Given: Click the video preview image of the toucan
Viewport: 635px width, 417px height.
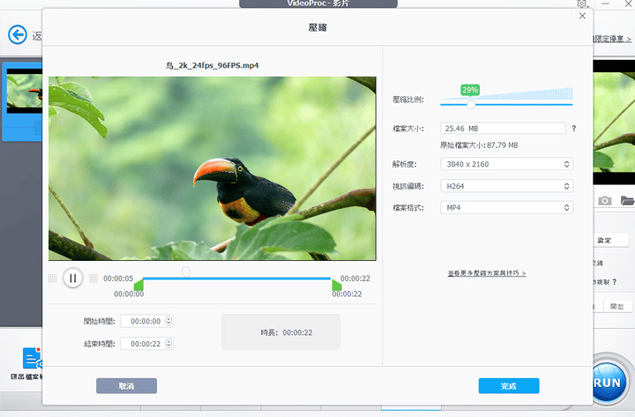Looking at the screenshot, I should [213, 168].
